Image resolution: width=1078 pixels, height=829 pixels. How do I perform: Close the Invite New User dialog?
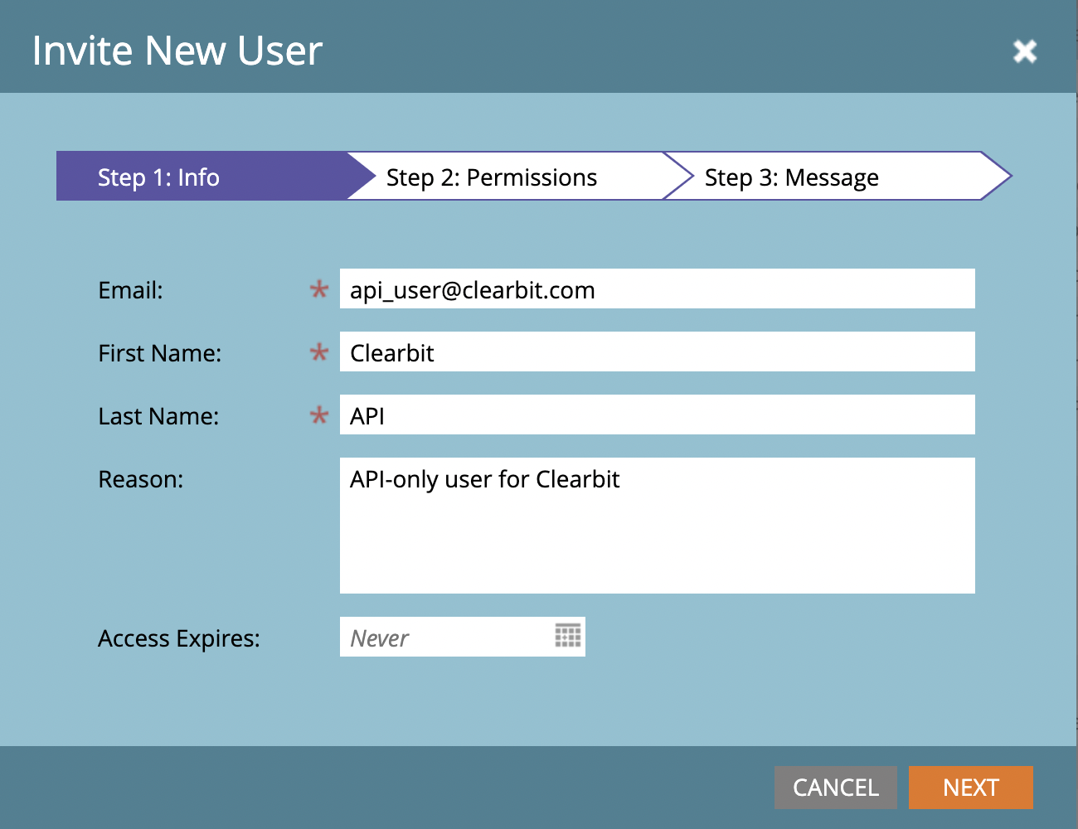coord(1025,51)
